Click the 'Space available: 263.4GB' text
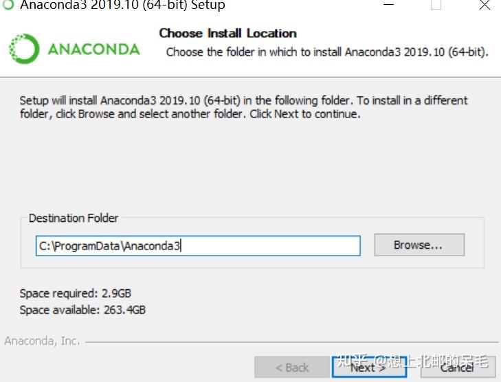Image resolution: width=501 pixels, height=382 pixels. tap(82, 310)
